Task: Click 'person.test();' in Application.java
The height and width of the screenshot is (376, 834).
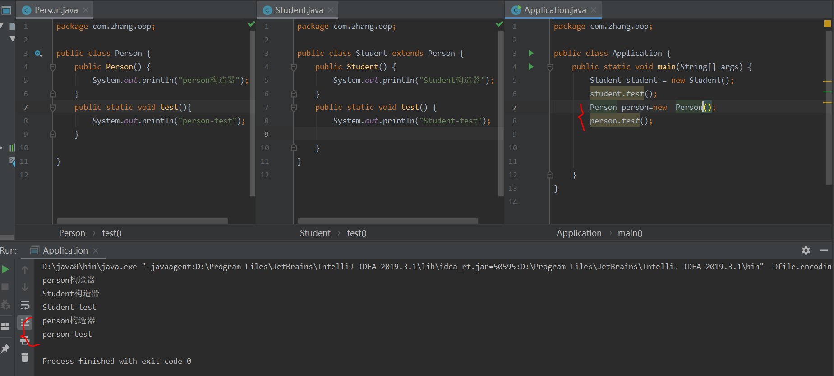Action: click(621, 121)
